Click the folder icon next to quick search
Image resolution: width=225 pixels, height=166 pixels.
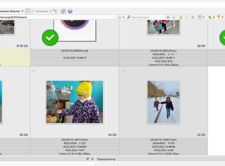point(181,17)
